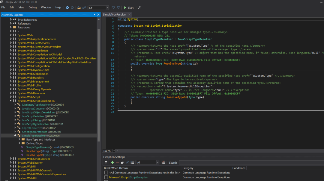This screenshot has width=324, height=181.
Task: Click the ResolveTypeId method icon in tree
Action: [x=22, y=155]
